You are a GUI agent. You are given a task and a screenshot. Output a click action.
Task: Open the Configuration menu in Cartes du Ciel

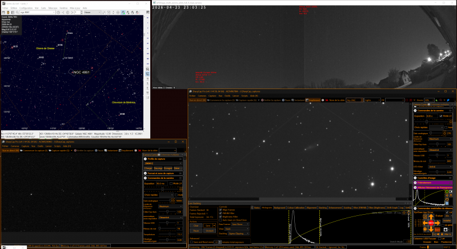tap(26, 8)
